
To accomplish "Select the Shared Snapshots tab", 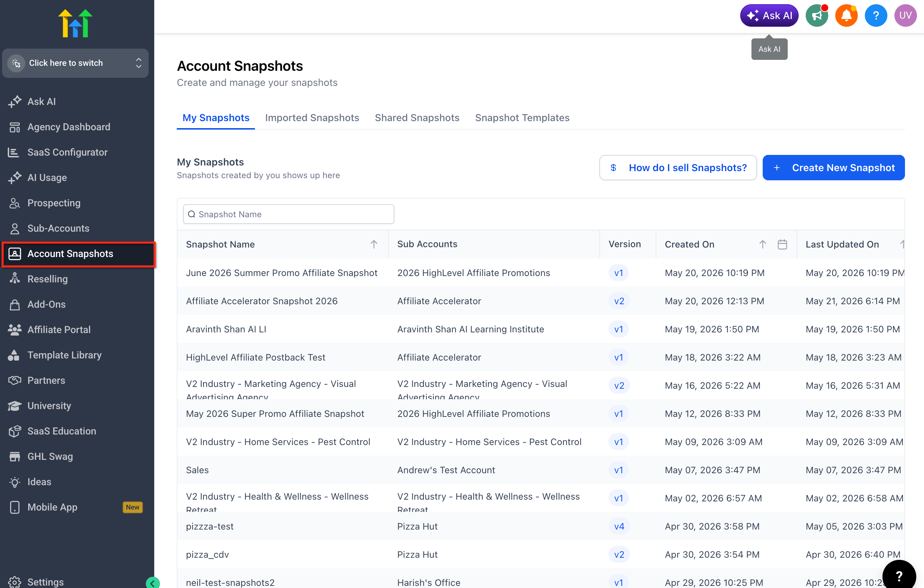I will (x=417, y=118).
